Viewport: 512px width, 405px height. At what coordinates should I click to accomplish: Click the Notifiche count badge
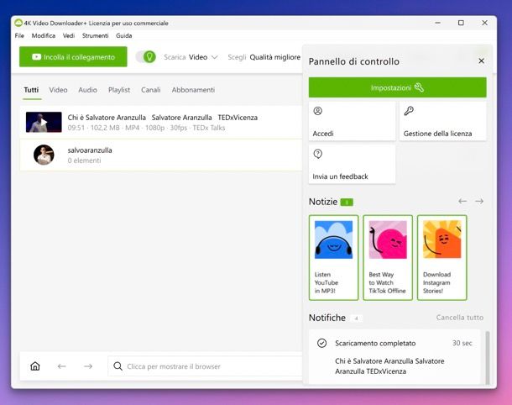pos(356,318)
